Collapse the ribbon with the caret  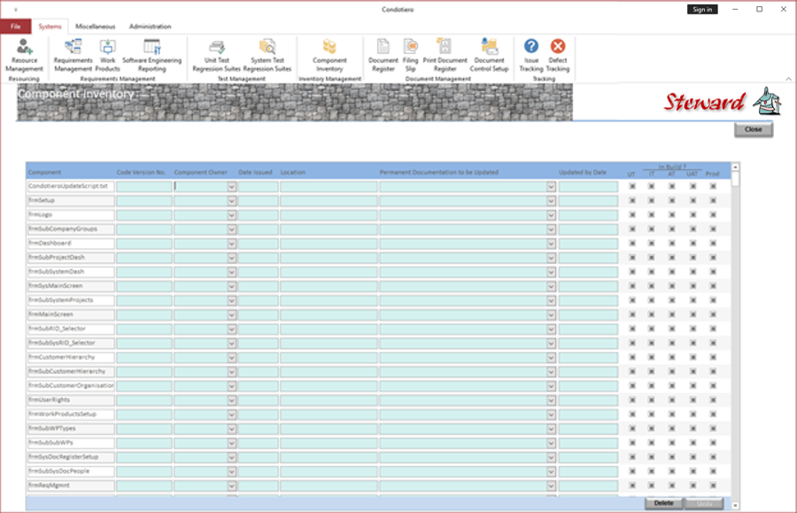pyautogui.click(x=788, y=79)
